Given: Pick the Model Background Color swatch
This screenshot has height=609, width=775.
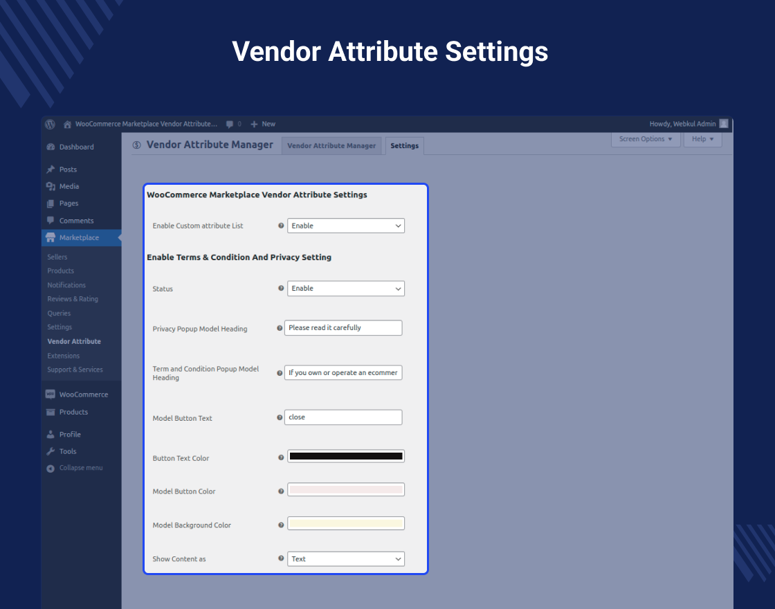Looking at the screenshot, I should tap(346, 523).
